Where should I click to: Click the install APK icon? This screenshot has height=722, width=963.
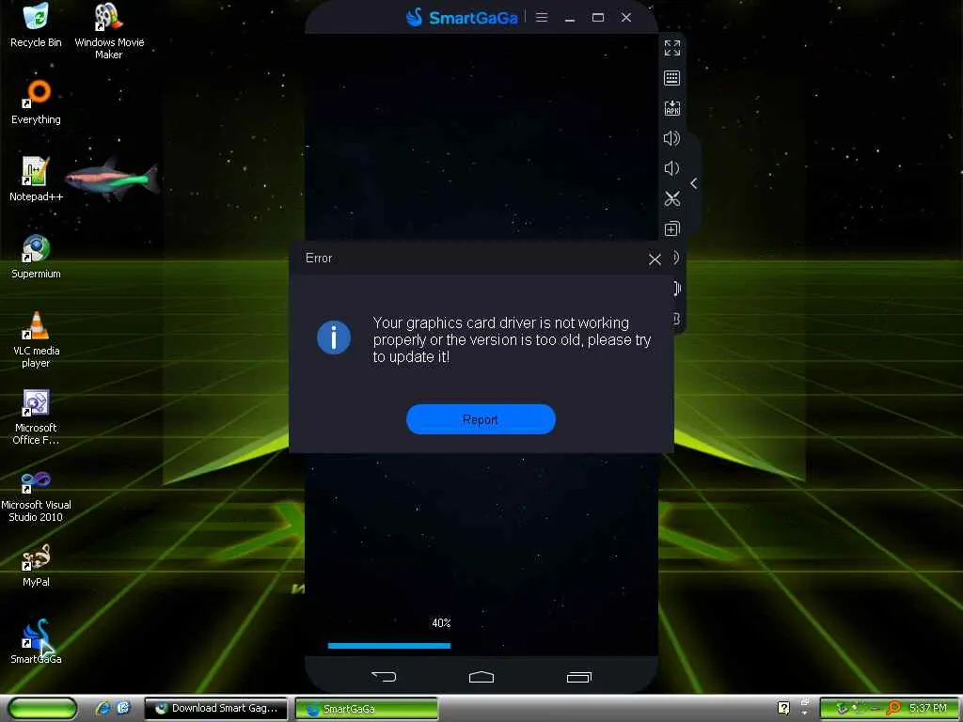pos(671,108)
